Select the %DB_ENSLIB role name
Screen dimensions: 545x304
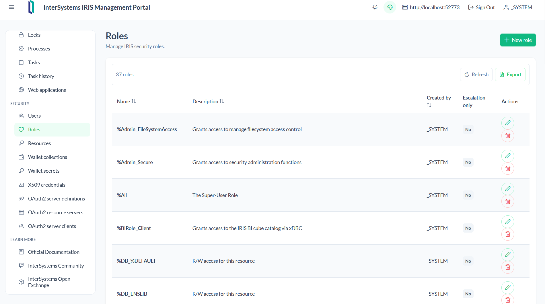click(132, 294)
